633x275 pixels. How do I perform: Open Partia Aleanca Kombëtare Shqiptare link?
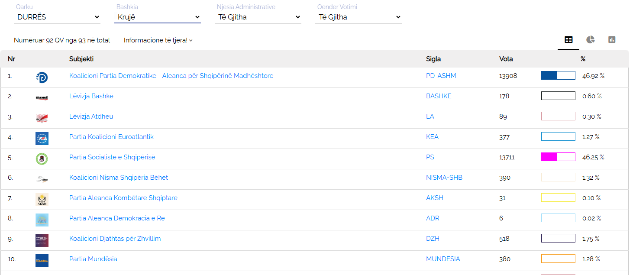[x=123, y=198]
